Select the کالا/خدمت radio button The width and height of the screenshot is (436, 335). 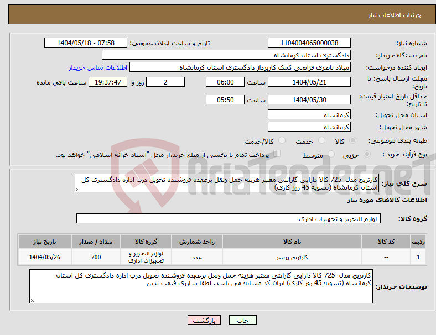tap(282, 140)
